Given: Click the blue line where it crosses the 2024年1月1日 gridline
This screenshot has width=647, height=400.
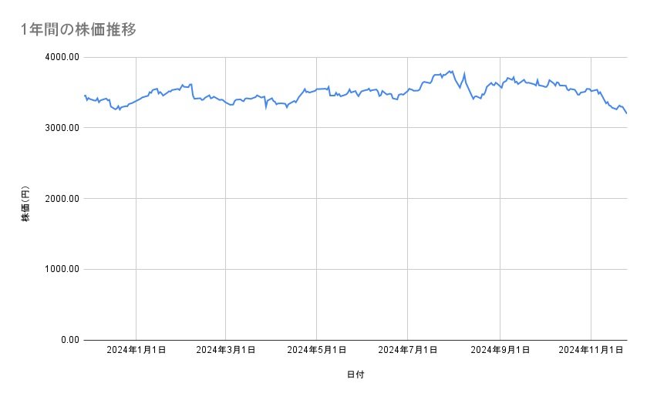Looking at the screenshot, I should pyautogui.click(x=136, y=100).
